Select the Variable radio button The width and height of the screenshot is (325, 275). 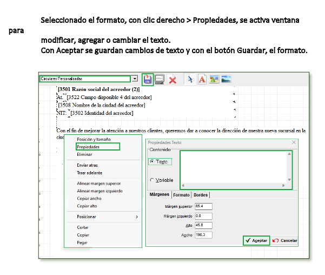(x=152, y=180)
